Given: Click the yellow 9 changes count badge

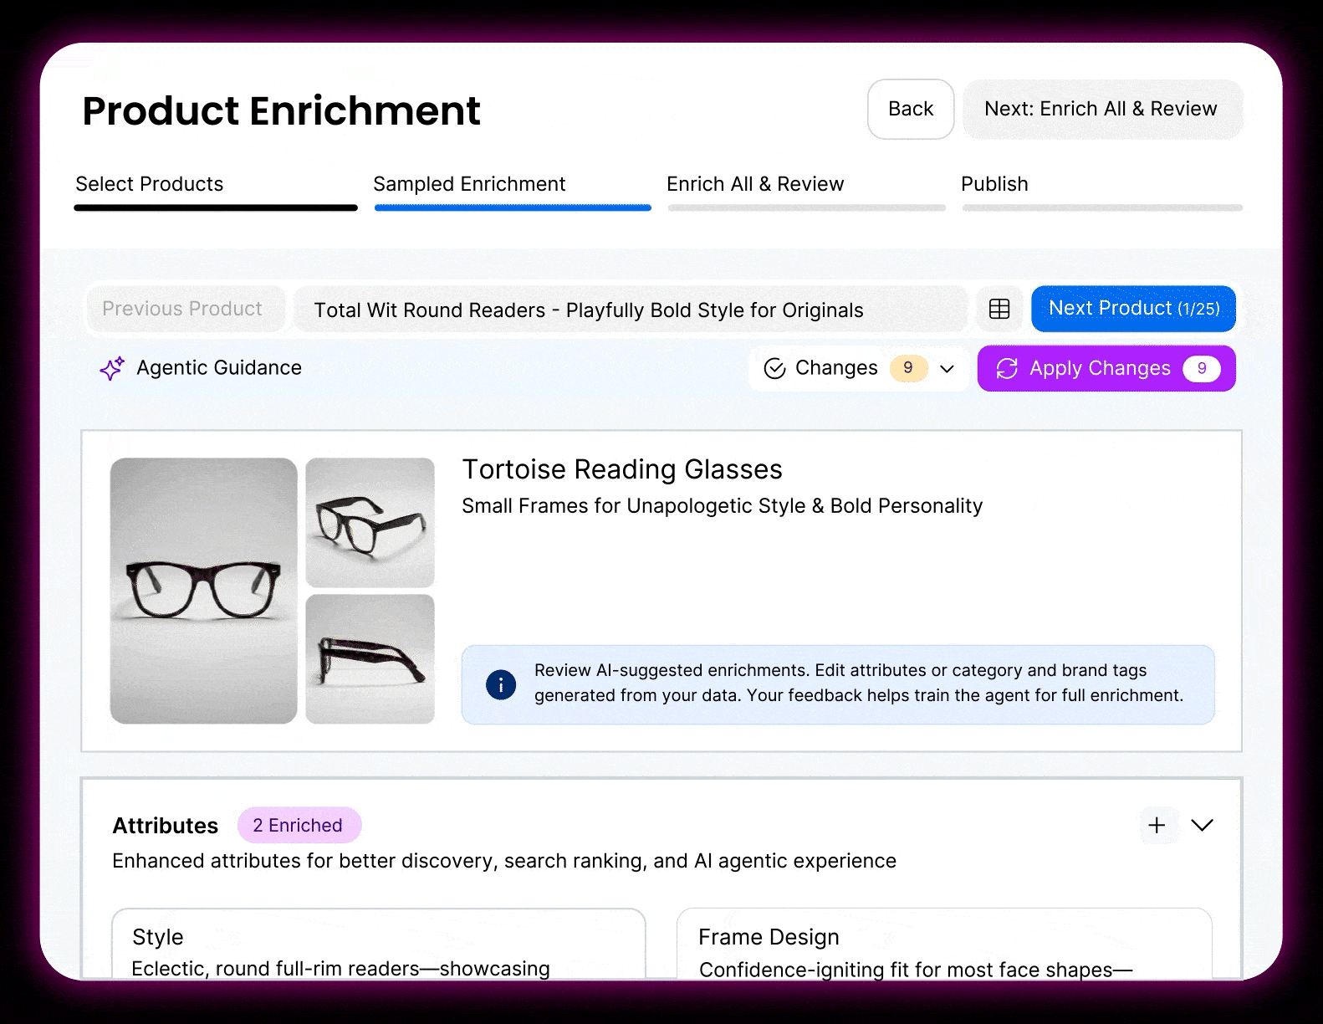Looking at the screenshot, I should pos(908,368).
